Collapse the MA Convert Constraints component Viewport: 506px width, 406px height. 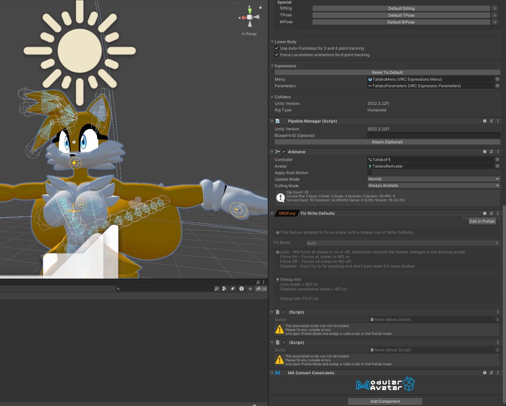click(272, 373)
